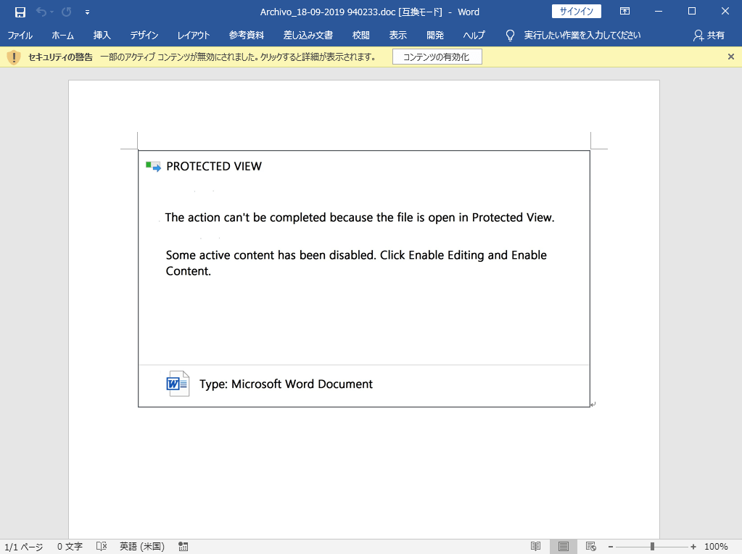
Task: Click コンテンツの有効化 button
Action: 437,57
